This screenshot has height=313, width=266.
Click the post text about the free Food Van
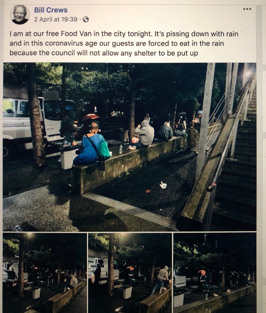tap(124, 43)
